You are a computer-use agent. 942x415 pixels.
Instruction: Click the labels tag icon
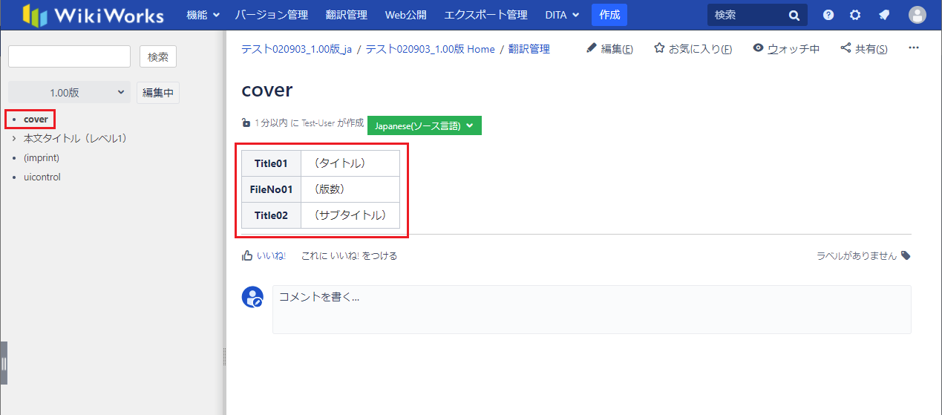tap(906, 255)
